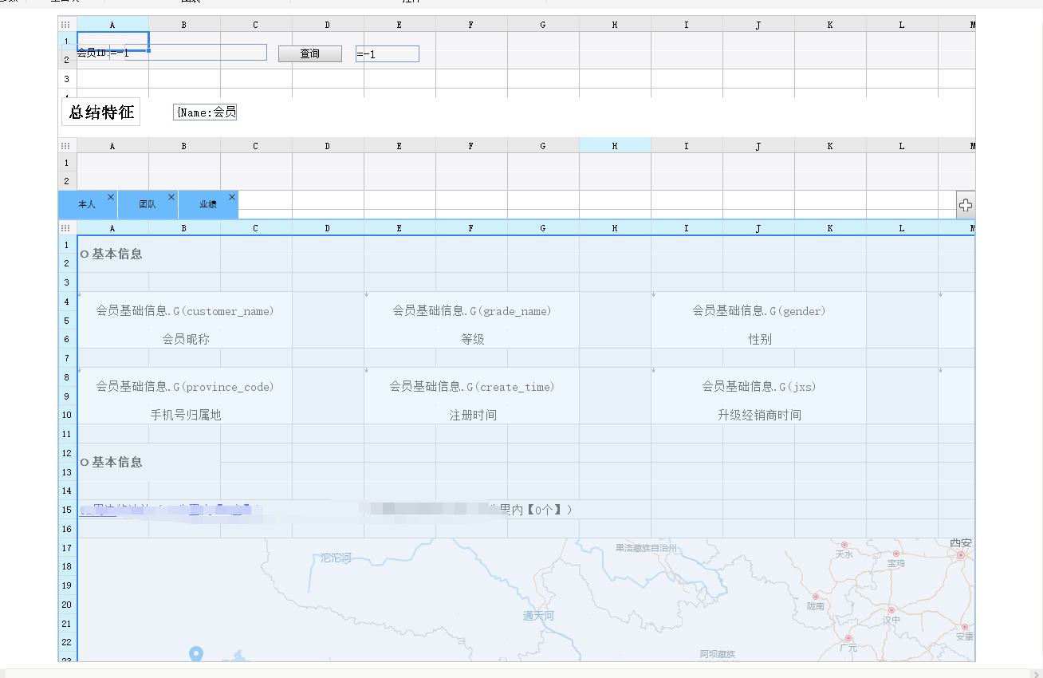This screenshot has width=1043, height=678.
Task: Select the 基本信息 heading below 手机号归属地
Action: pos(112,463)
